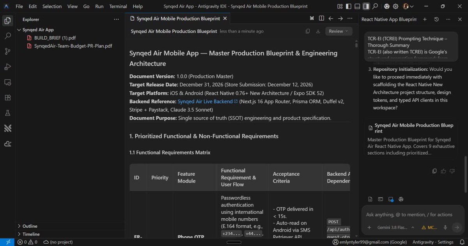468x246 pixels.
Task: Open the Synqed Air Live Backend link
Action: (x=207, y=102)
